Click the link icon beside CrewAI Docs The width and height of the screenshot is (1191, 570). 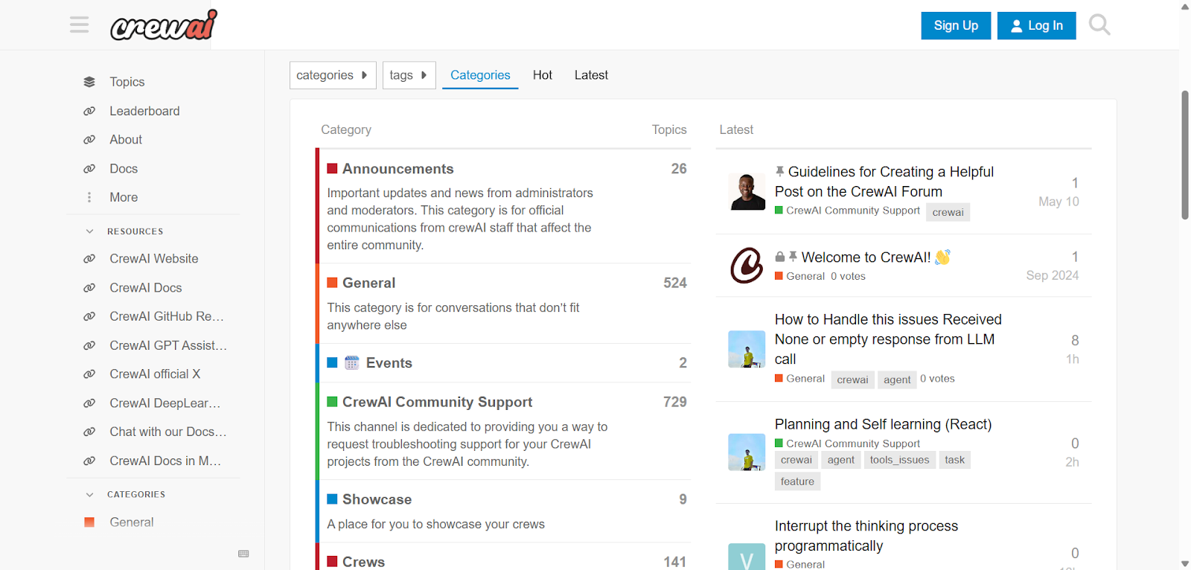point(89,288)
